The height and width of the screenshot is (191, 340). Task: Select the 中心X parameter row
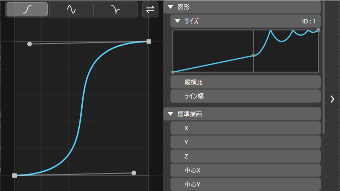[245, 170]
